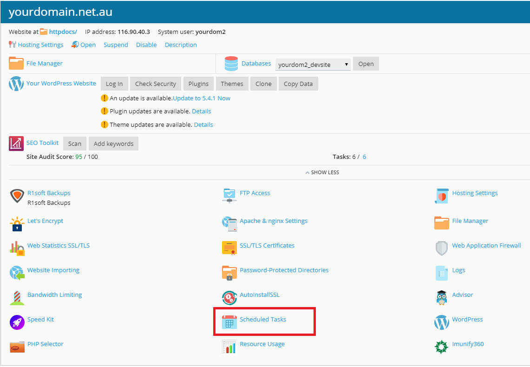The width and height of the screenshot is (530, 367).
Task: Open the WordPress Themes button
Action: (x=232, y=84)
